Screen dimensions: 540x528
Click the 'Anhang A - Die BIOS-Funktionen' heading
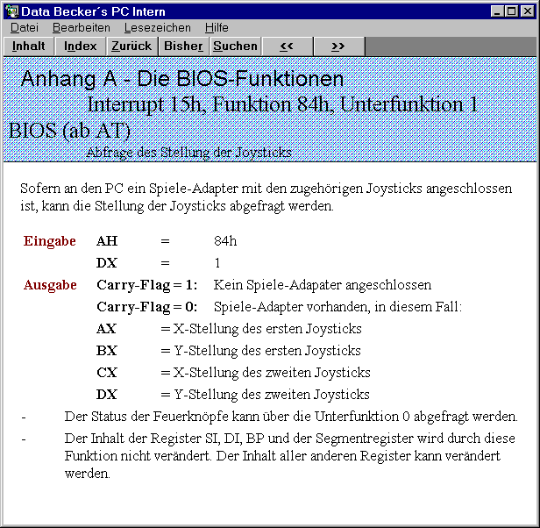pos(182,79)
